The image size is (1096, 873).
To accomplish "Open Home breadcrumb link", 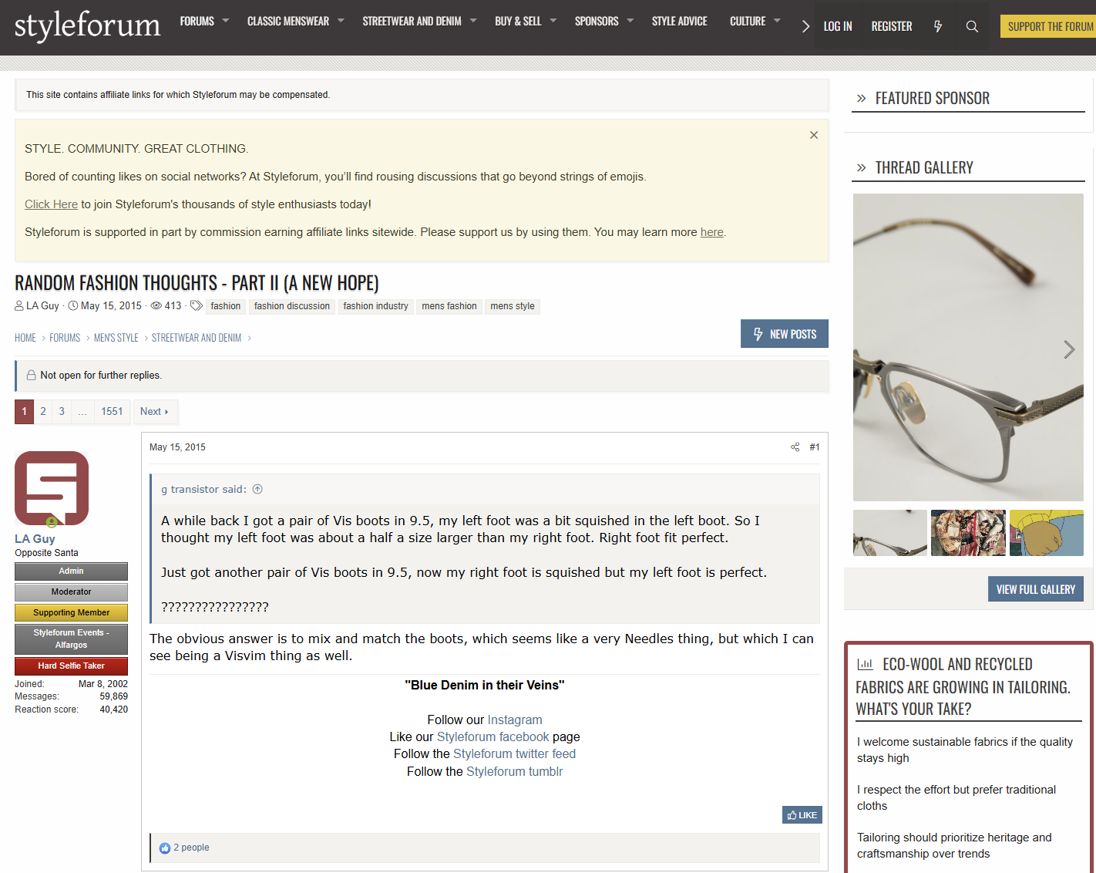I will [25, 338].
